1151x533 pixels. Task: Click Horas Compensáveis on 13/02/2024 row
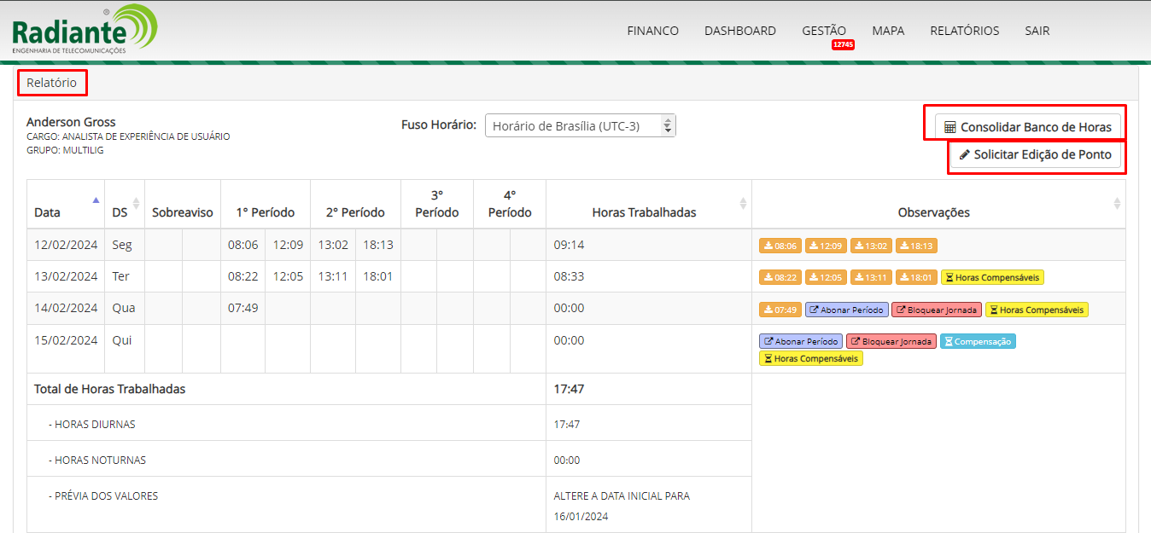click(992, 277)
